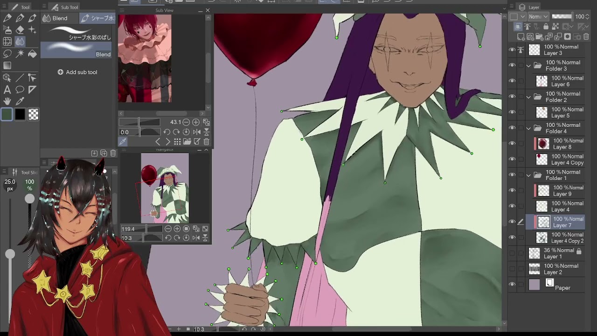Zoom out in the Navigator
The image size is (597, 336).
point(168,229)
